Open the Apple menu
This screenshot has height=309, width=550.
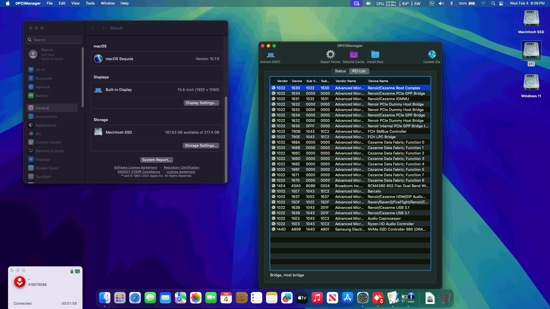pyautogui.click(x=8, y=3)
